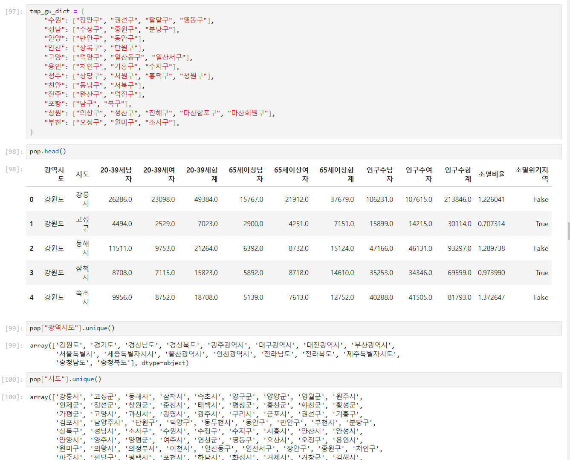Screen dimensions: 570x460
Task: Click the pop["광역시도"].unique() code cell
Action: coord(294,328)
